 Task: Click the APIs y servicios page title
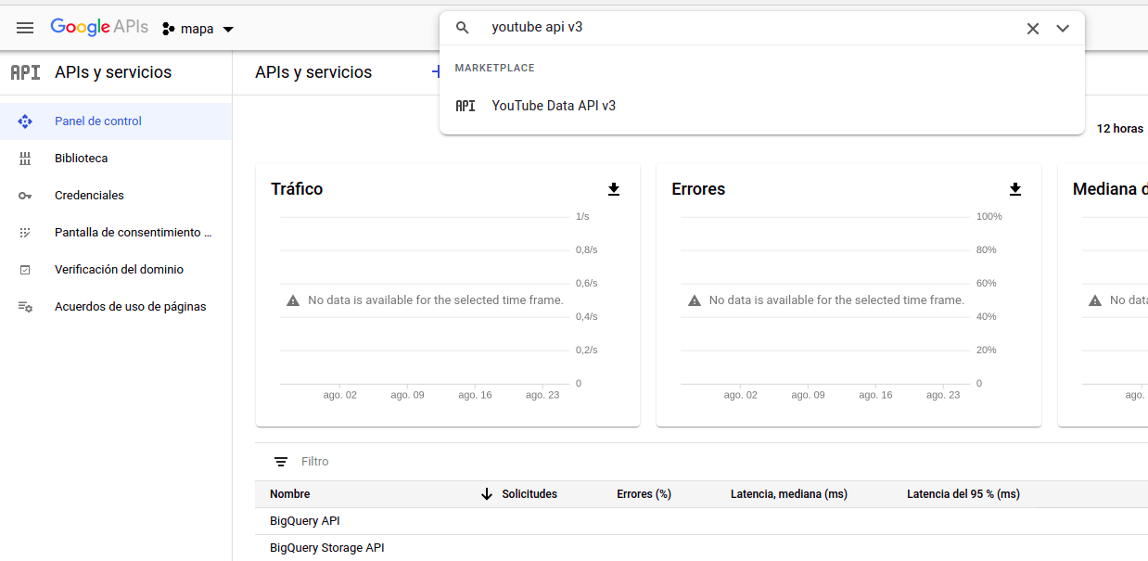[x=313, y=72]
